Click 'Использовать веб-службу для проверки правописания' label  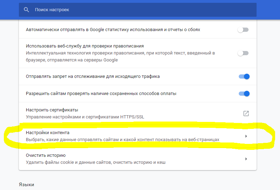tap(85, 46)
